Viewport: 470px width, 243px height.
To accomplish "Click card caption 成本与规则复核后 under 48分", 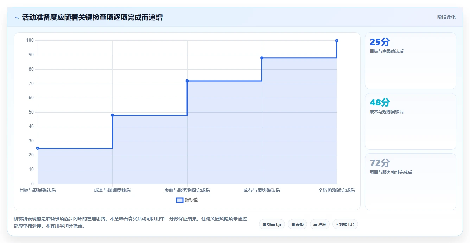I will pyautogui.click(x=387, y=112).
